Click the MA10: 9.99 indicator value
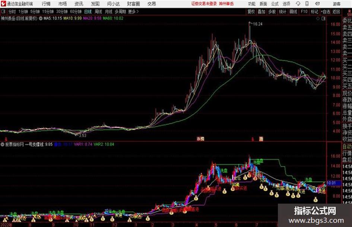Image resolution: width=352 pixels, height=227 pixels. point(73,18)
